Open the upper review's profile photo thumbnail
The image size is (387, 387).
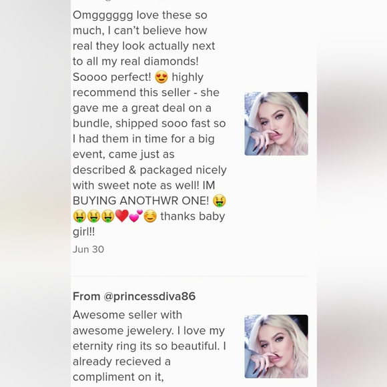276,123
